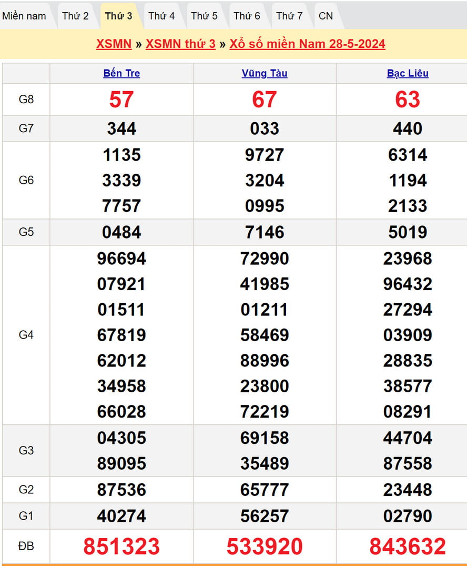The height and width of the screenshot is (566, 467).
Task: Select the CN (Sunday) tab
Action: click(x=326, y=16)
